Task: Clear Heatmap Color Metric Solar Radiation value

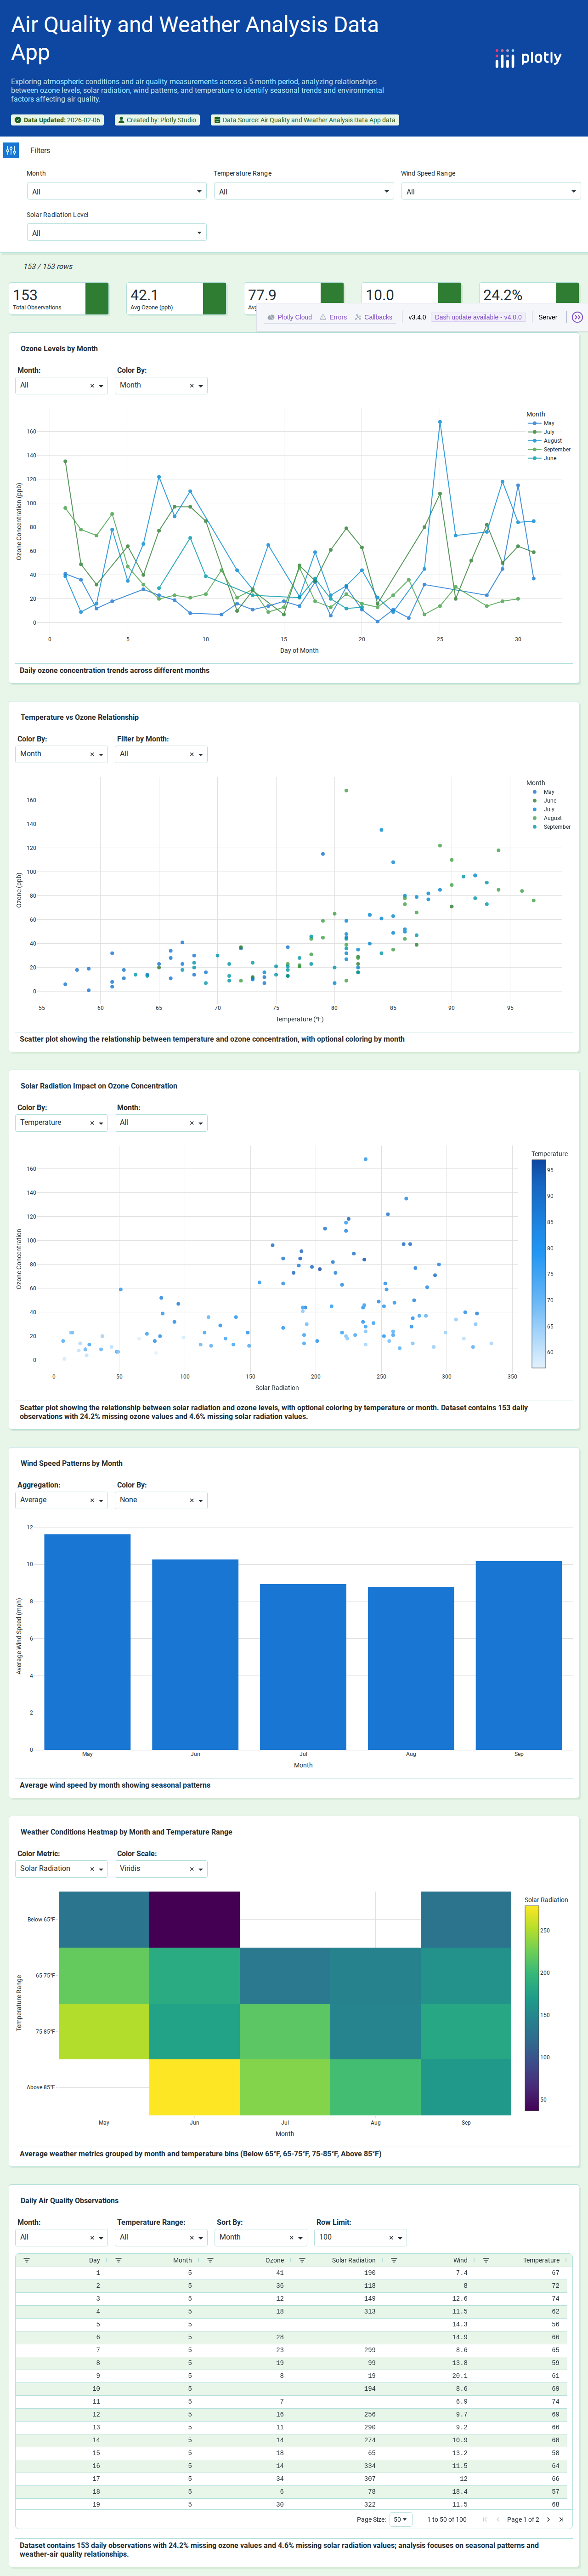Action: coord(92,1869)
